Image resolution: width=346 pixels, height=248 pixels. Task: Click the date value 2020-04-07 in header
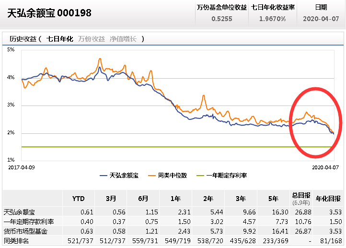[x=321, y=19]
